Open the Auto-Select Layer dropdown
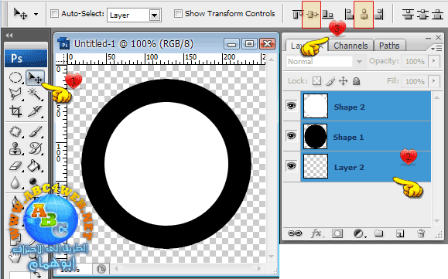Screen dimensions: 448x279 click(135, 15)
